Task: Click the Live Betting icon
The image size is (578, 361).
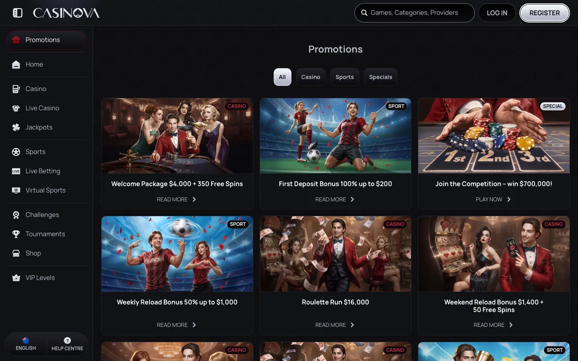Action: 16,171
